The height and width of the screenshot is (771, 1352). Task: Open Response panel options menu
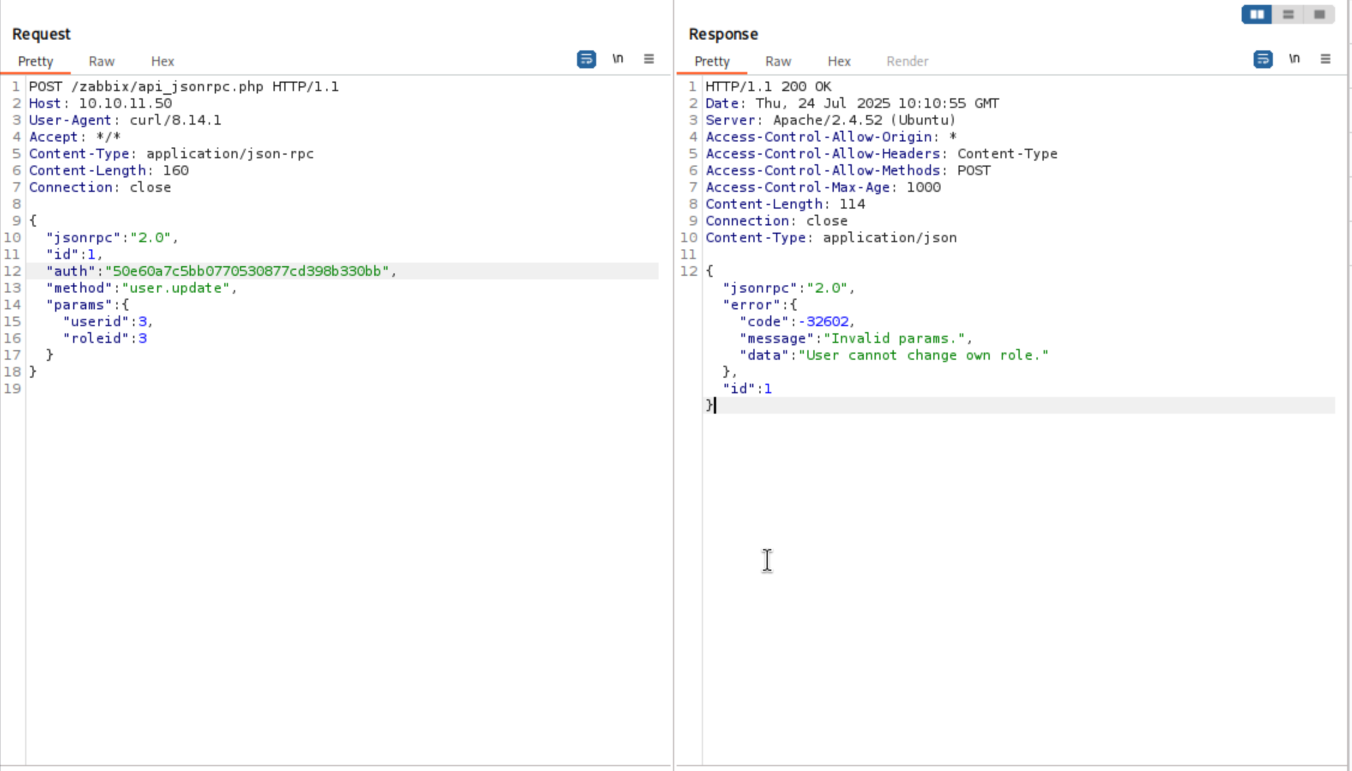tap(1326, 59)
